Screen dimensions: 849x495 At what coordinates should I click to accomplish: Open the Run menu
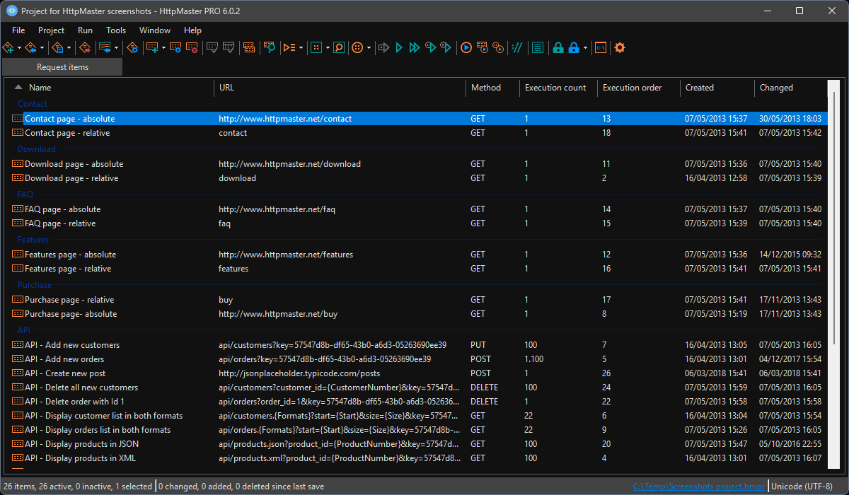[x=85, y=30]
